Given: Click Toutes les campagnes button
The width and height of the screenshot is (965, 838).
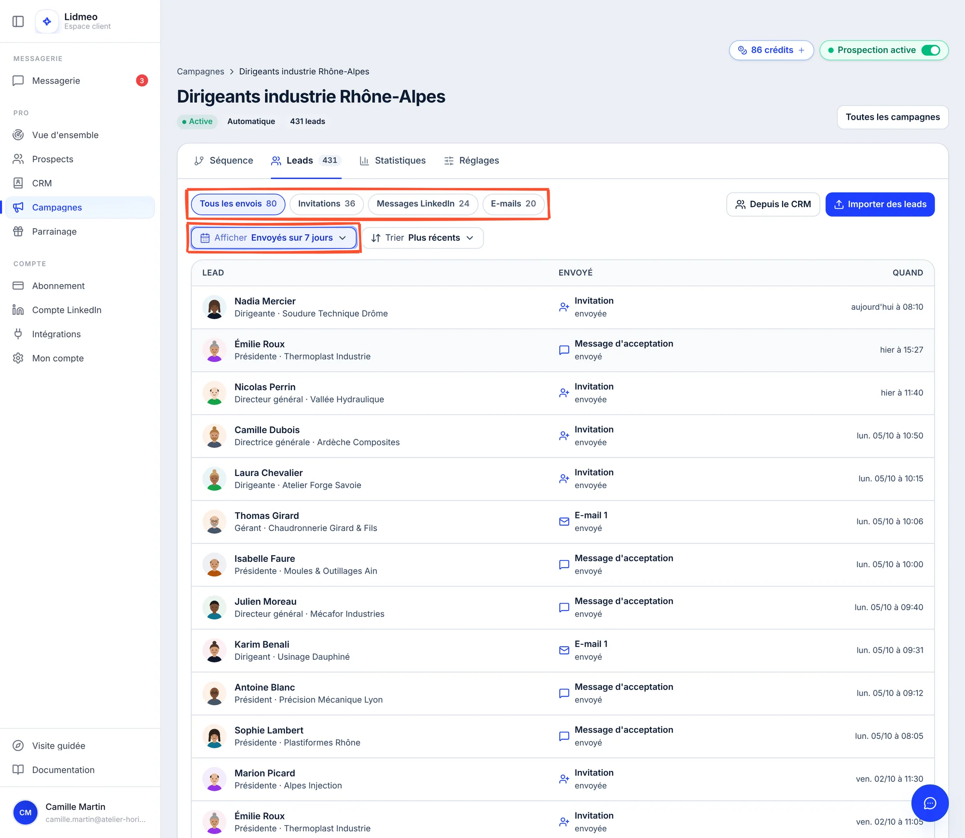Looking at the screenshot, I should (893, 117).
